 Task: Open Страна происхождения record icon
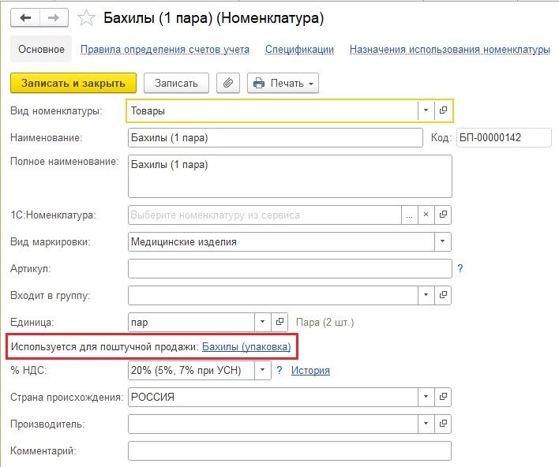(443, 397)
